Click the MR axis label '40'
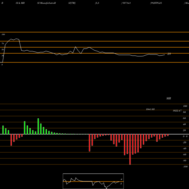Image resolution: width=189 pixels, height=189 pixels. (184, 124)
